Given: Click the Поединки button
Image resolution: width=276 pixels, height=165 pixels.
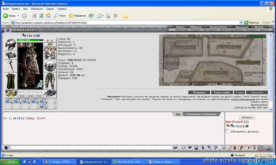Looking at the screenshot, I should 199,92.
